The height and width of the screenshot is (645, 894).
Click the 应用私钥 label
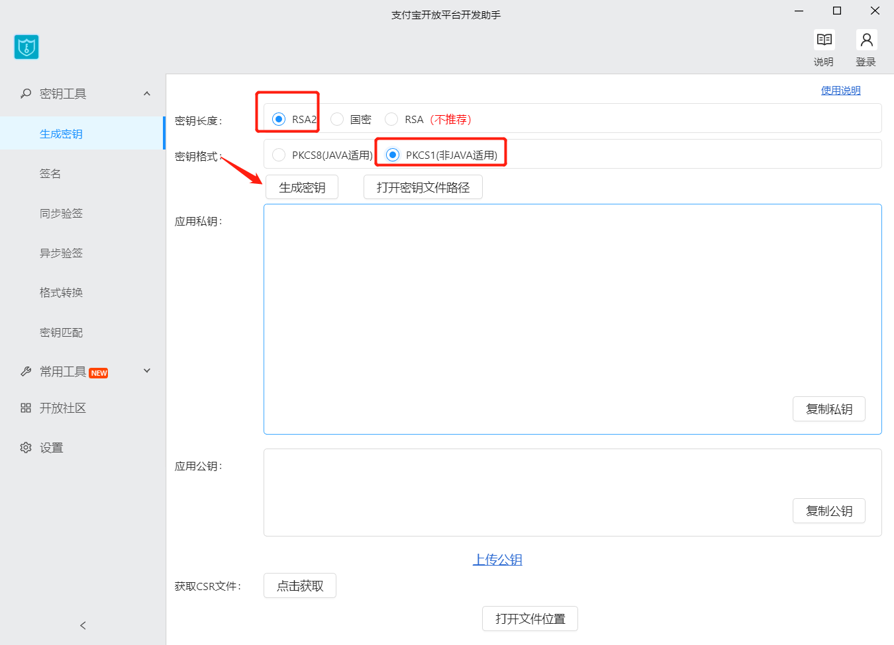click(199, 221)
